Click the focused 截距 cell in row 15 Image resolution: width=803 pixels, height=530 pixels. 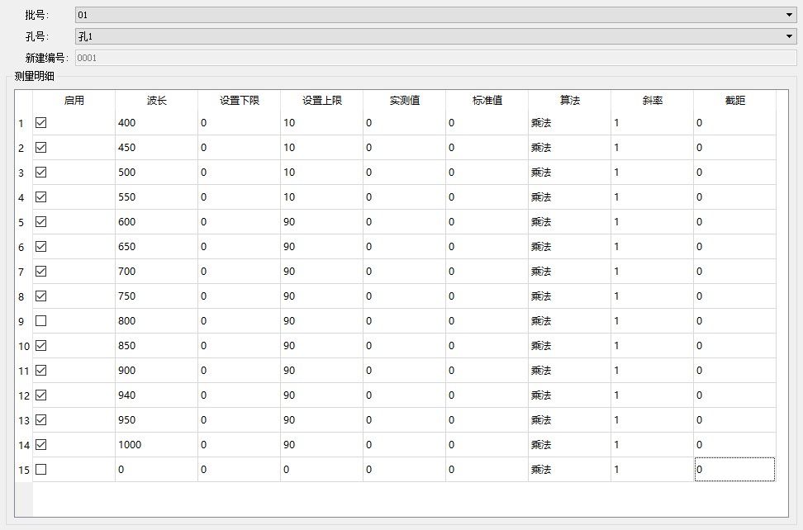734,470
